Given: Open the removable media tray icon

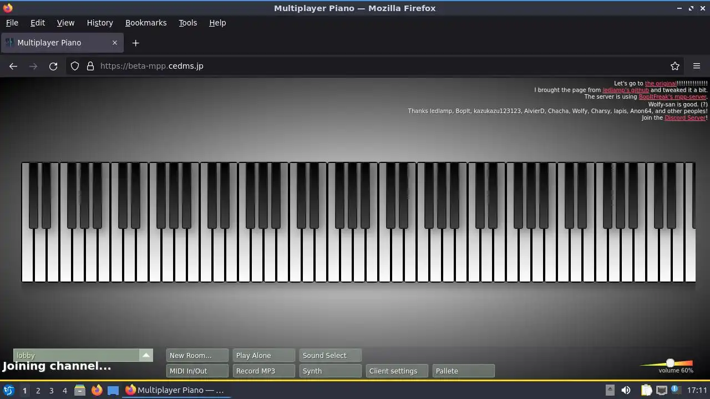Looking at the screenshot, I should [610, 390].
